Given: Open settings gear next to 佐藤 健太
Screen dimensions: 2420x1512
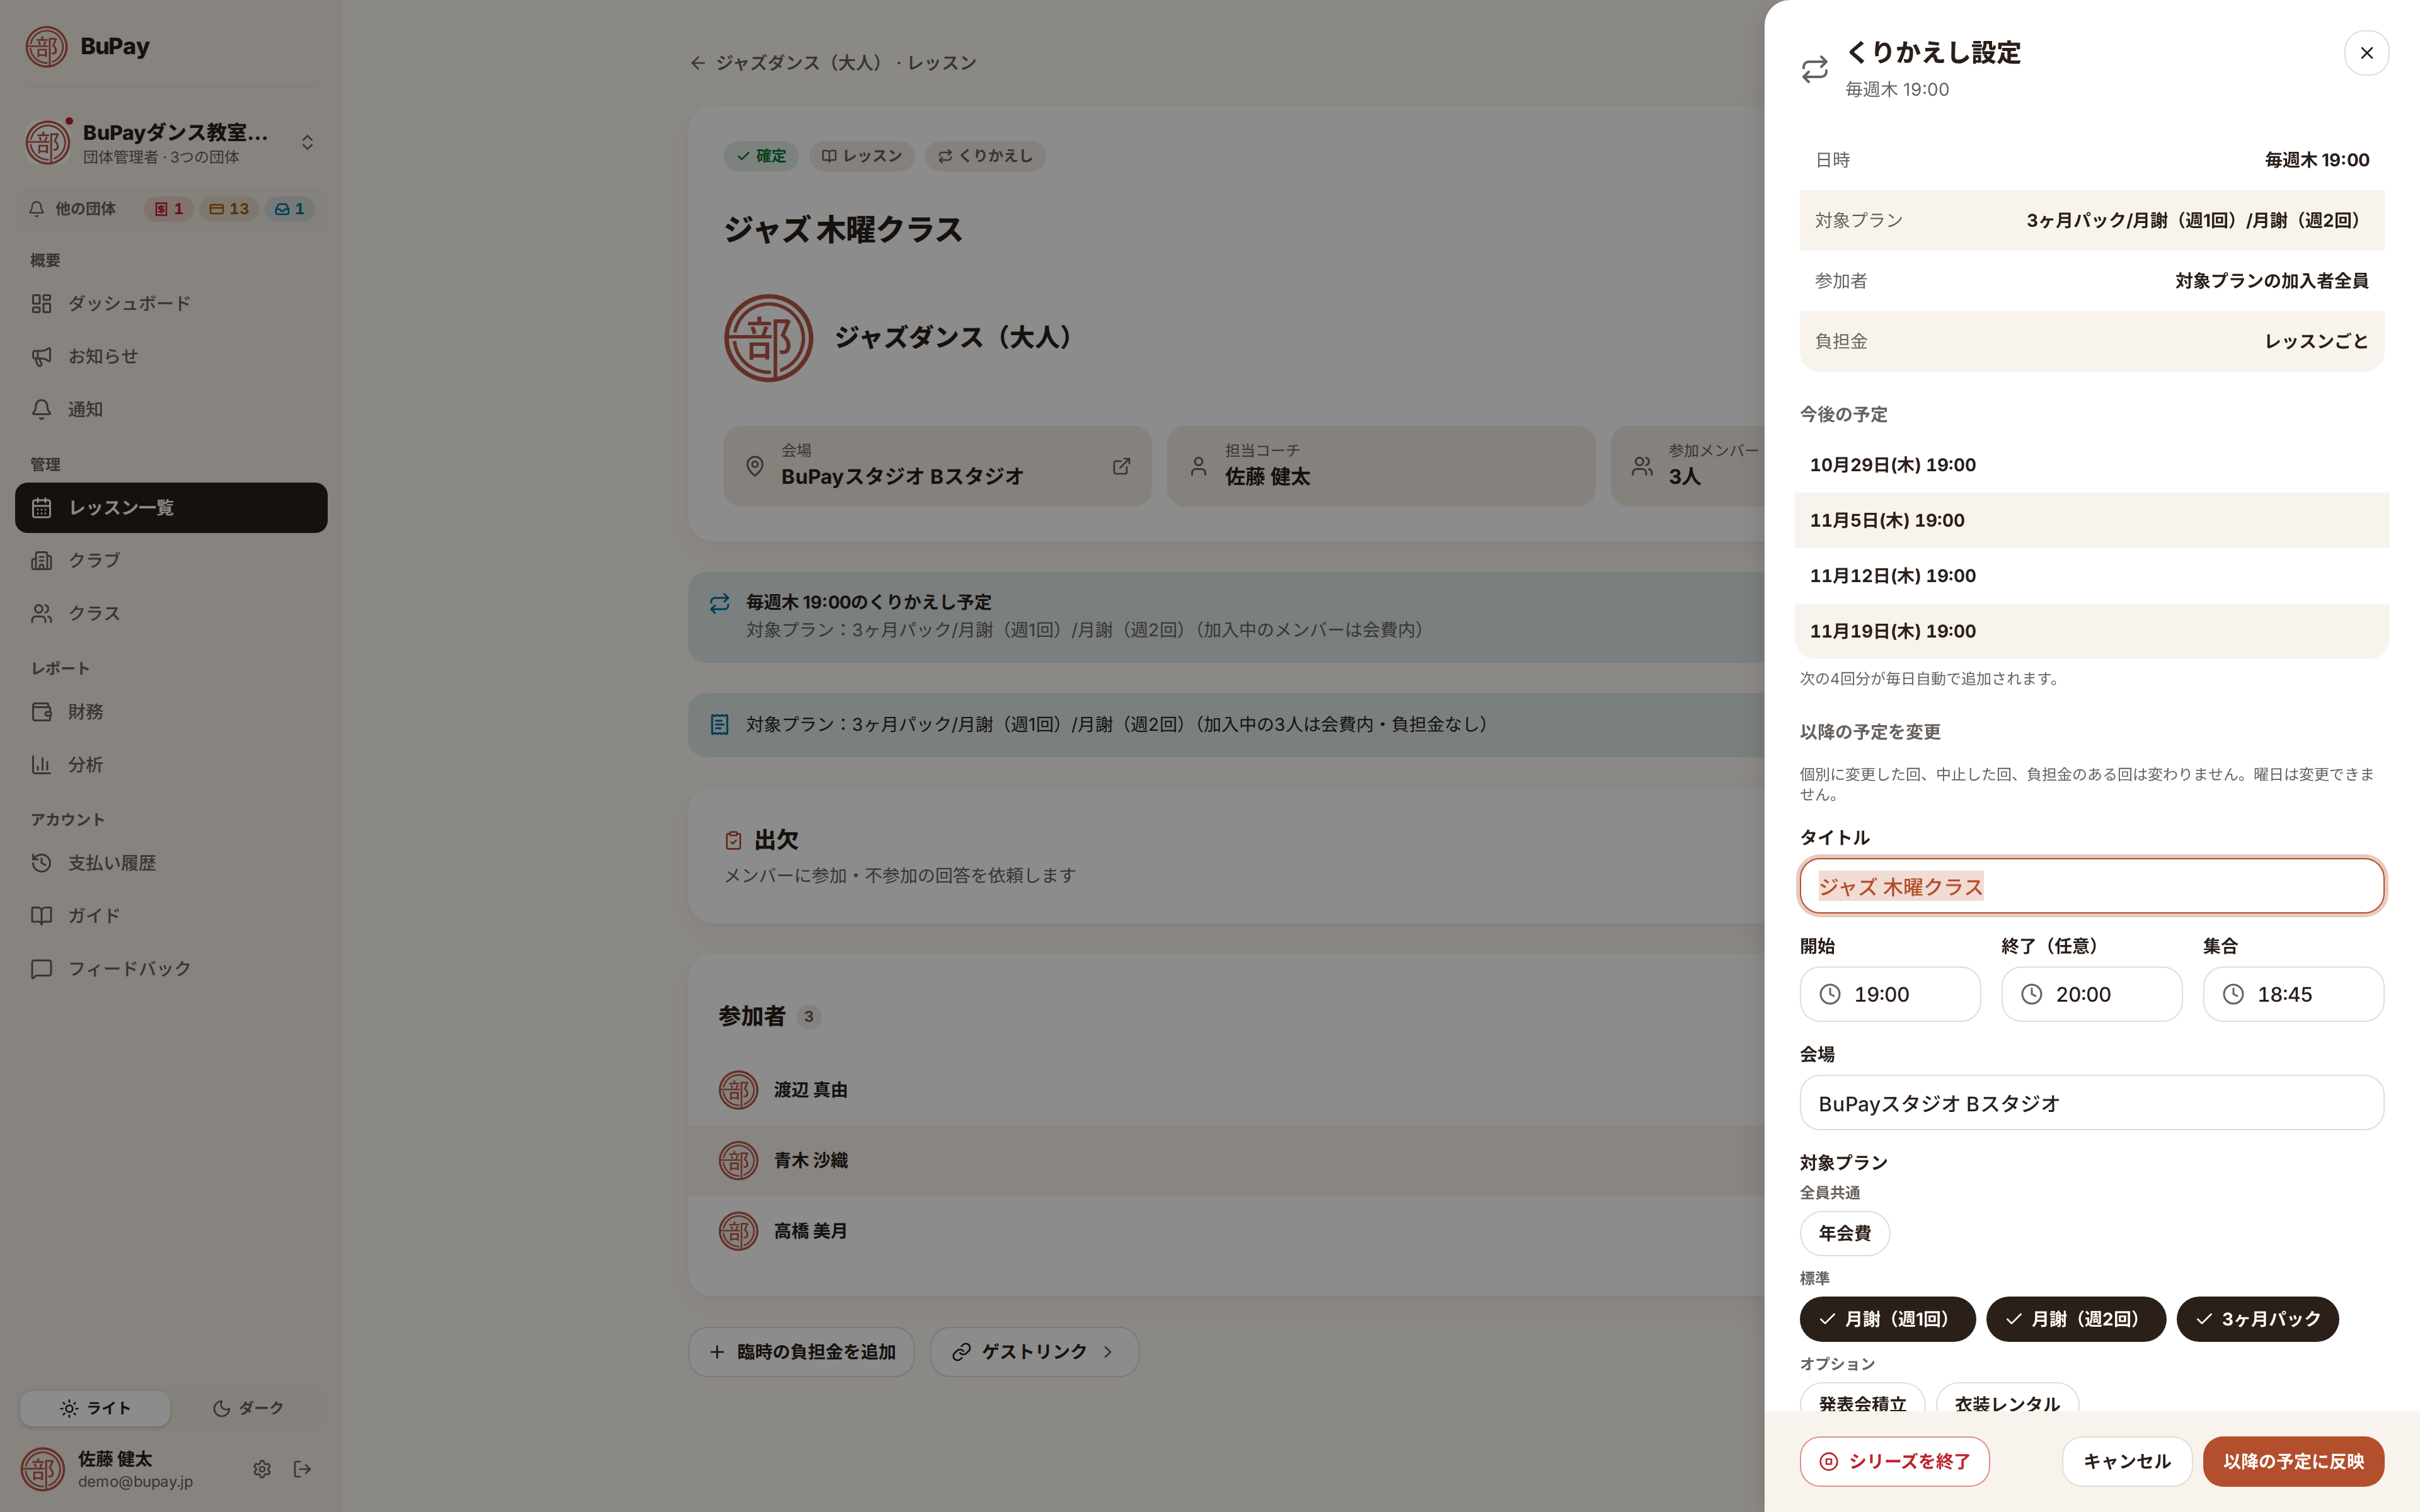Looking at the screenshot, I should [x=262, y=1469].
